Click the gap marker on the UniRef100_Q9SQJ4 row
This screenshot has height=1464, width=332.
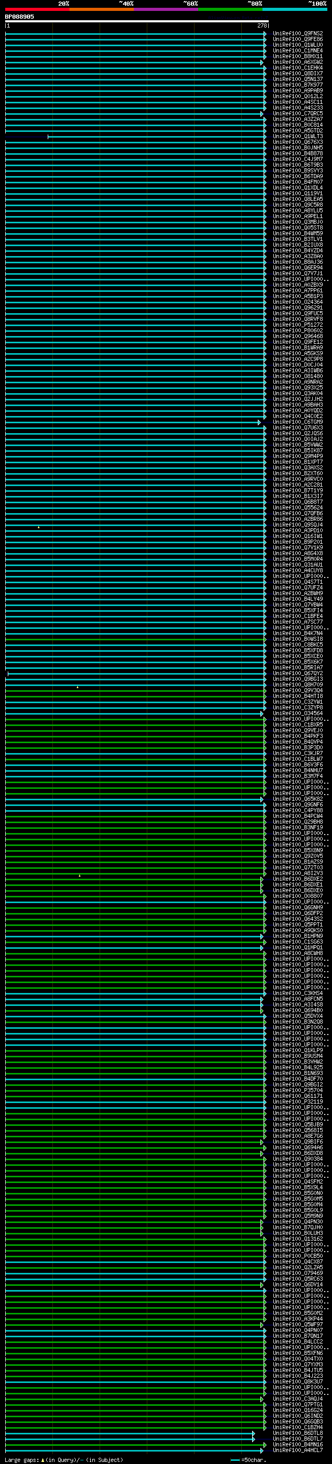[x=38, y=527]
